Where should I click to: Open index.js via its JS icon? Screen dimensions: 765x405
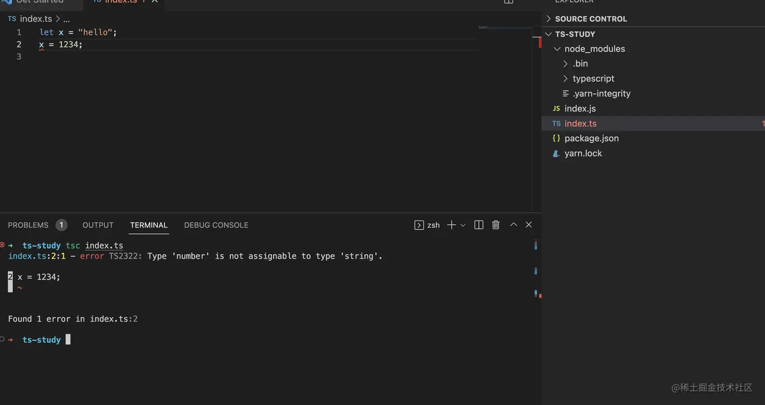[x=556, y=108]
